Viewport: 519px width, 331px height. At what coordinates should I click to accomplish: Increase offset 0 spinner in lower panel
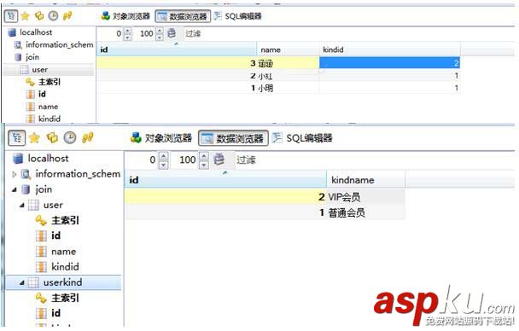(x=164, y=156)
